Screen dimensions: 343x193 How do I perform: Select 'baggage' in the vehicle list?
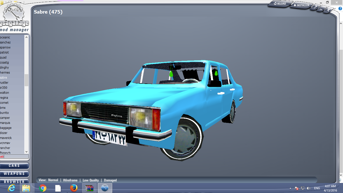pyautogui.click(x=6, y=128)
